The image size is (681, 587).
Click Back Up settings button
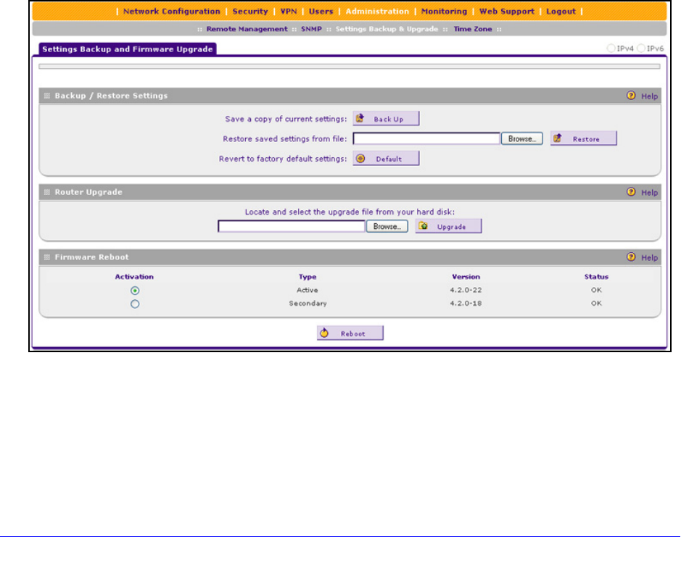click(x=386, y=118)
